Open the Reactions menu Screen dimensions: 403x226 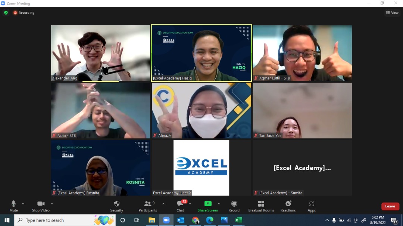(288, 206)
